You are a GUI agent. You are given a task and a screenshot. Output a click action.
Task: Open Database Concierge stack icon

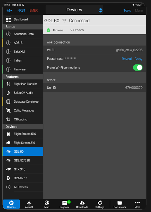pos(8,102)
